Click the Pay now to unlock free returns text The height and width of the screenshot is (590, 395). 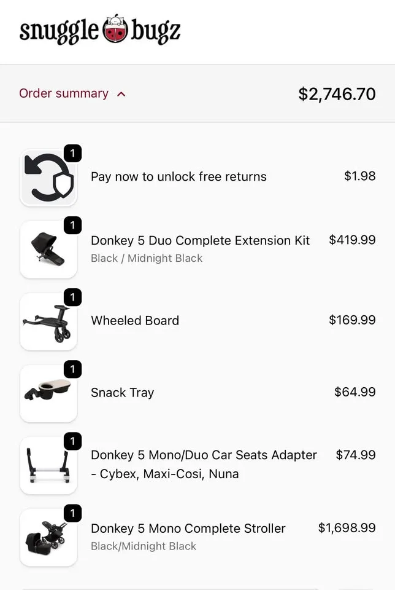[178, 176]
